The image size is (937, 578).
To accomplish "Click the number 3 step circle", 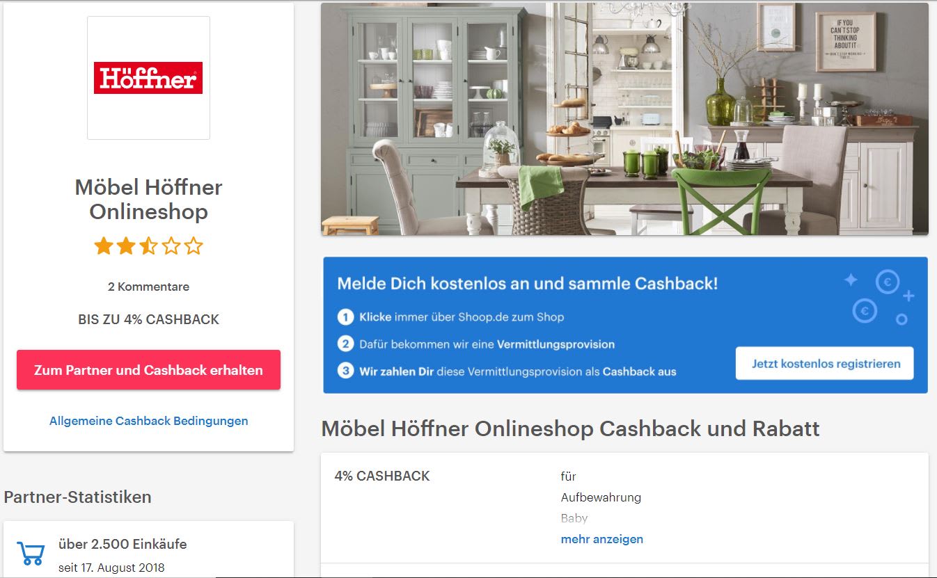I will point(346,371).
